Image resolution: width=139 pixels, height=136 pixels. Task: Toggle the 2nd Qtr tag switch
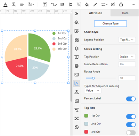131,124
